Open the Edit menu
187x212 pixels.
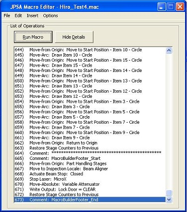(x=18, y=15)
